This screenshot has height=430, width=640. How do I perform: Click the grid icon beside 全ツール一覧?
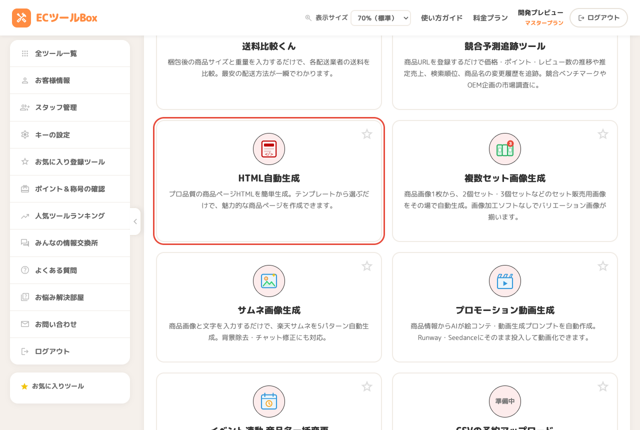[x=25, y=53]
